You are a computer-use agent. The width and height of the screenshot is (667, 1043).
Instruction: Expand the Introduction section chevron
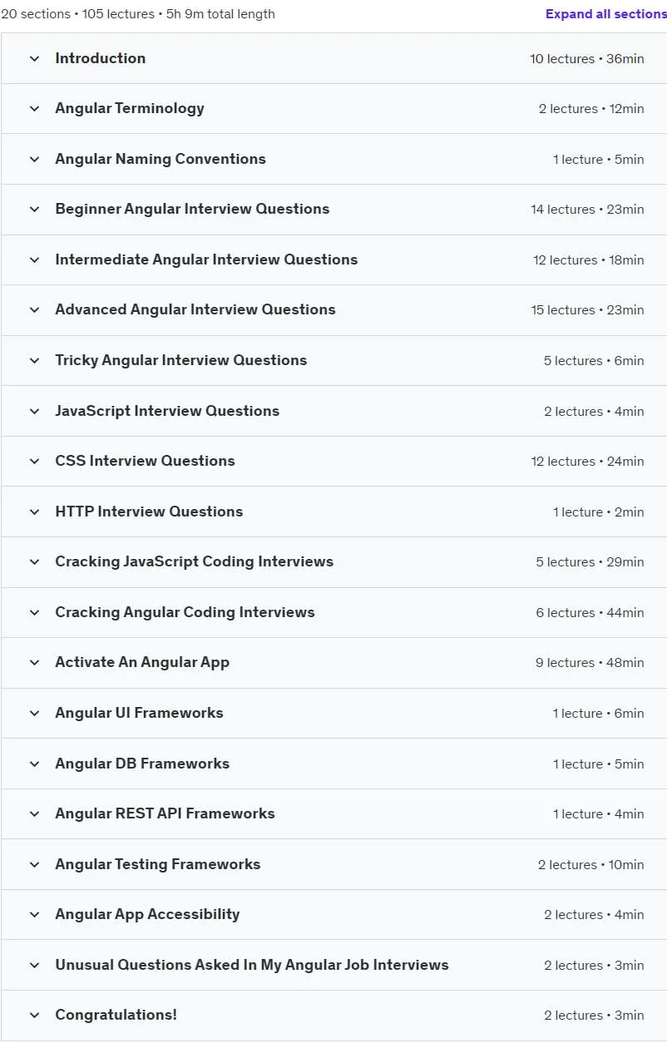34,59
